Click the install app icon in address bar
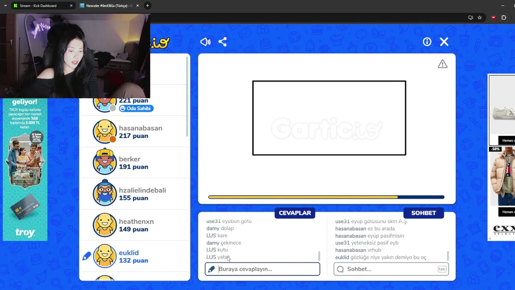The height and width of the screenshot is (290, 515). point(470,17)
